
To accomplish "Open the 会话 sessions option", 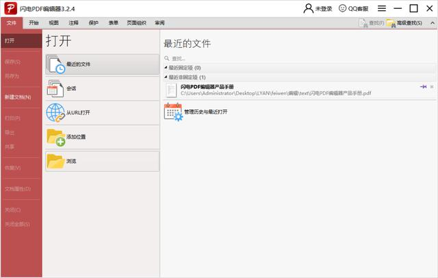I will coord(102,89).
